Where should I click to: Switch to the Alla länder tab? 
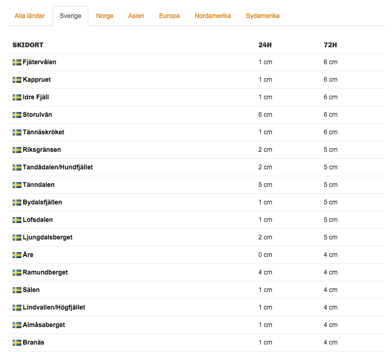(30, 16)
